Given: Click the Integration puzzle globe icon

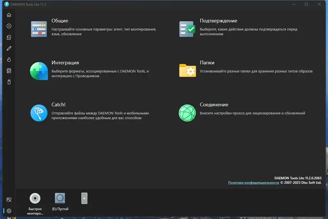Looking at the screenshot, I should [x=39, y=71].
